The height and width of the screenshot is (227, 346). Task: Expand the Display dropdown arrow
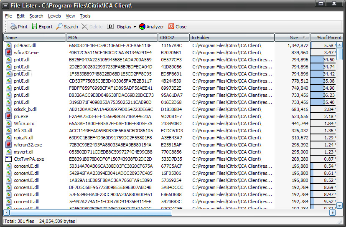pyautogui.click(x=135, y=27)
